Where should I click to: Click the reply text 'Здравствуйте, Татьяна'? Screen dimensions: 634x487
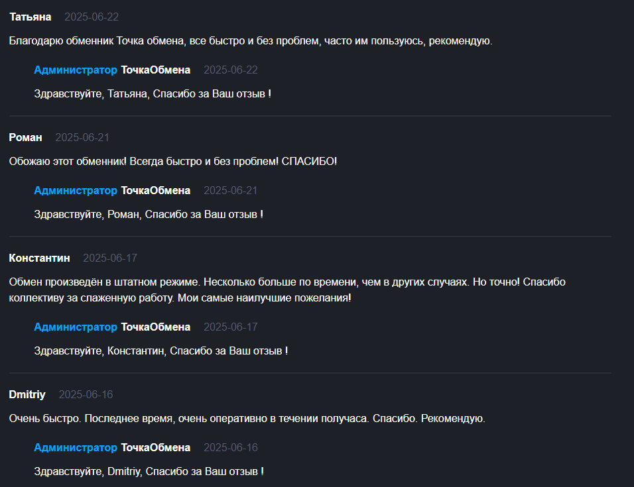(153, 93)
